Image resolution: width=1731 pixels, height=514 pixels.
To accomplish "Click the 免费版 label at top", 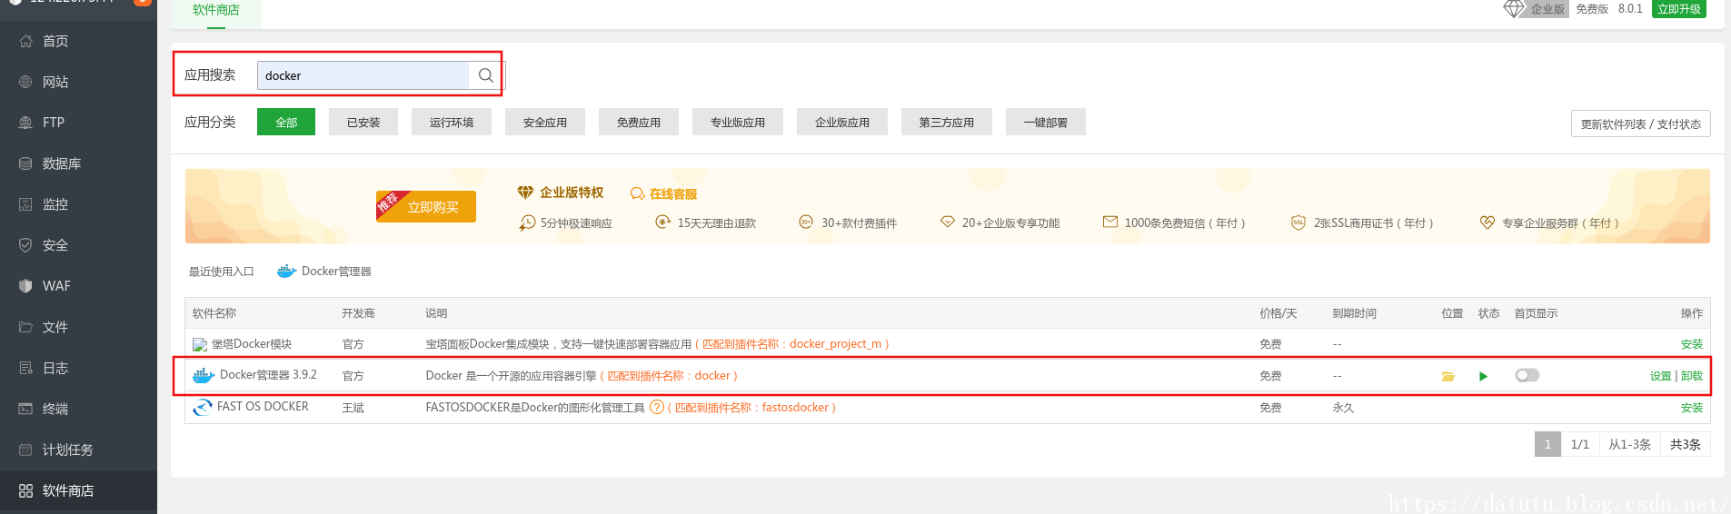I will (1592, 9).
